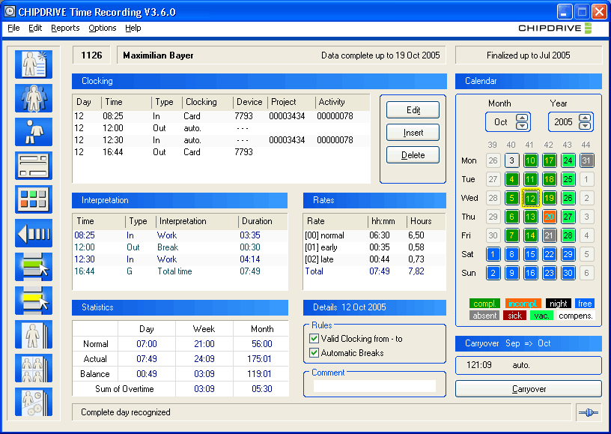Viewport: 611px width, 434px height.
Task: Open the staff group overview icon
Action: (33, 98)
